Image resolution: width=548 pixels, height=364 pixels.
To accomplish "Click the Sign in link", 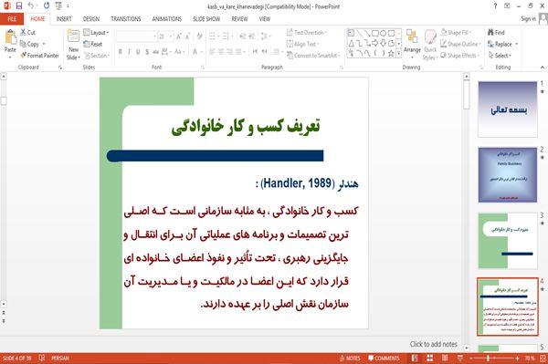I will 528,19.
